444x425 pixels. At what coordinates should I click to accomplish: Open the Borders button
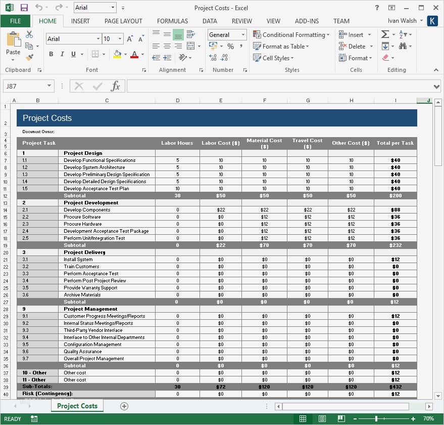[95, 54]
